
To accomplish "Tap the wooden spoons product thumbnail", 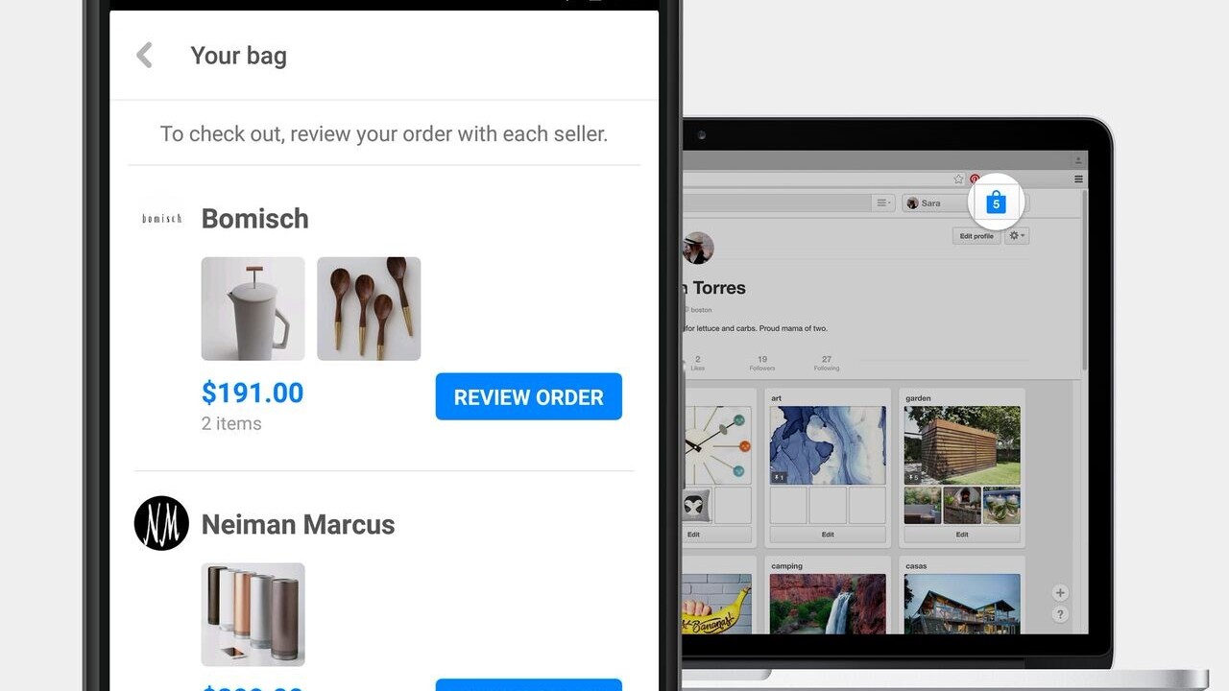I will pos(369,309).
